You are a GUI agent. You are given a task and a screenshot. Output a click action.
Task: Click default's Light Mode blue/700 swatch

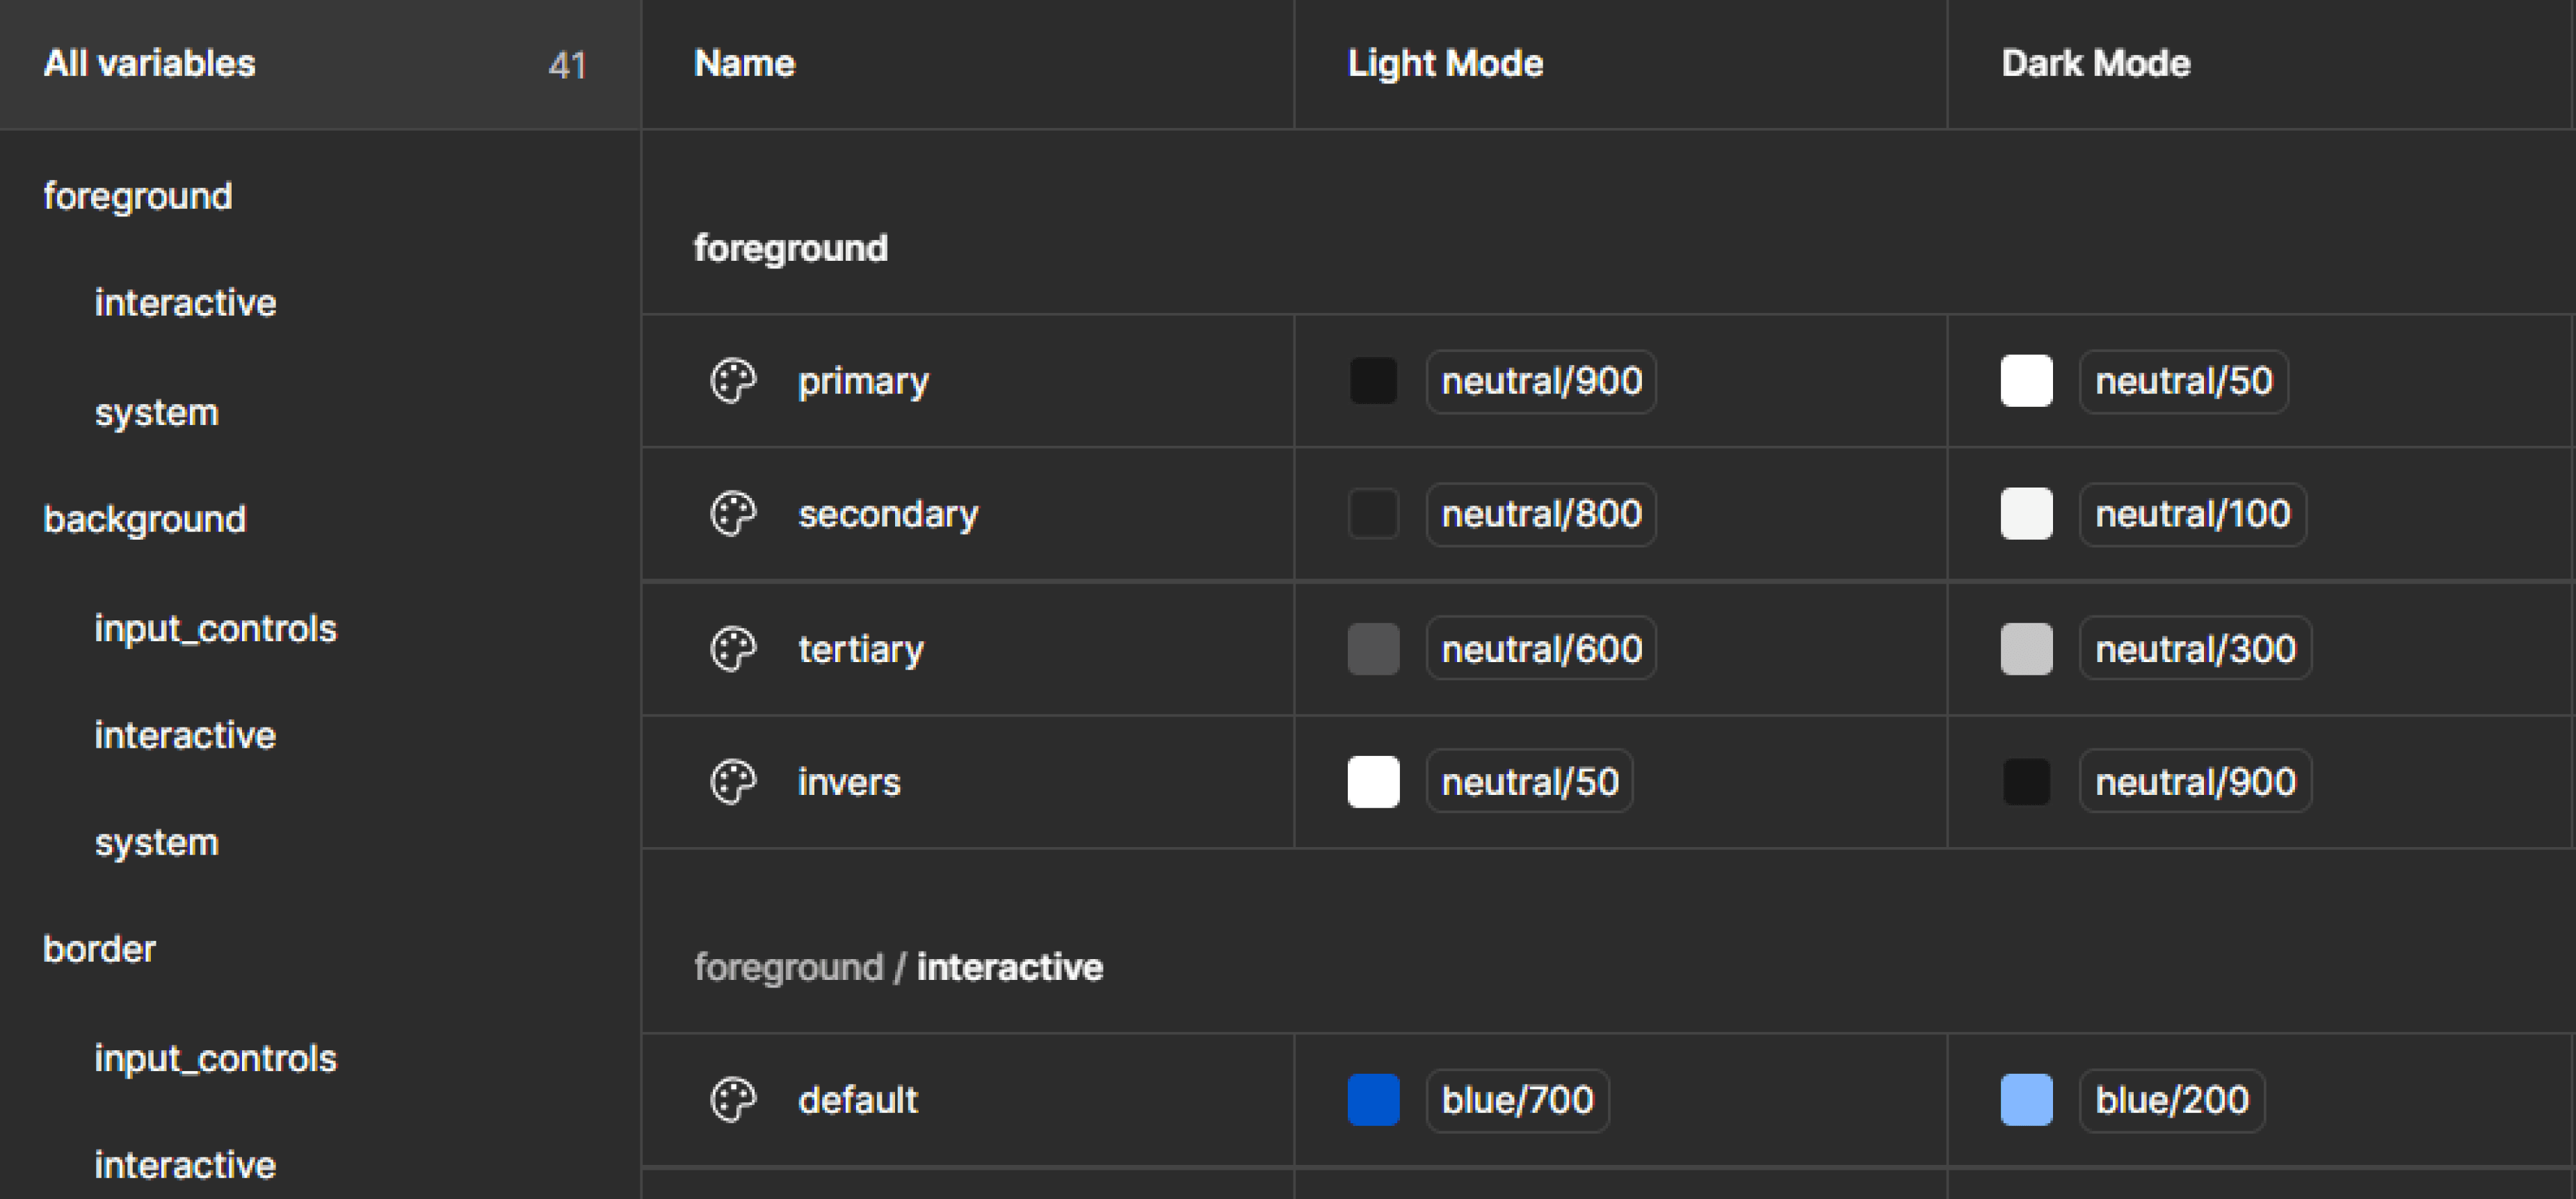coord(1373,1100)
